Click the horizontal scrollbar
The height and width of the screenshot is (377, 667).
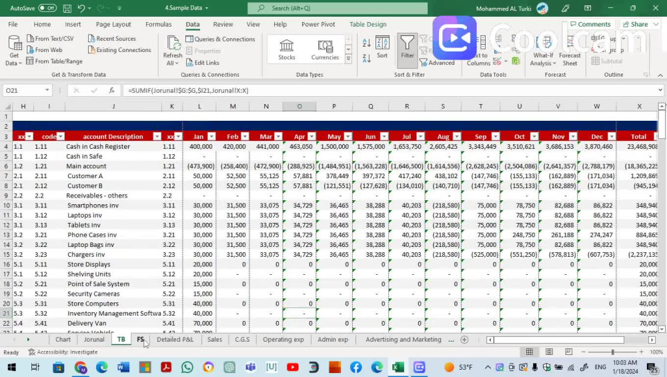[x=560, y=340]
